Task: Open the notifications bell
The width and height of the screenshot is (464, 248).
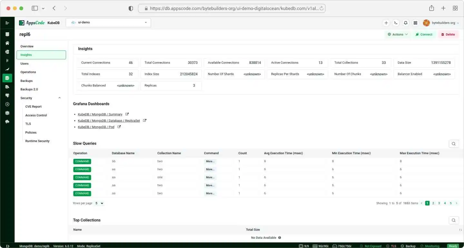Action: [406, 23]
